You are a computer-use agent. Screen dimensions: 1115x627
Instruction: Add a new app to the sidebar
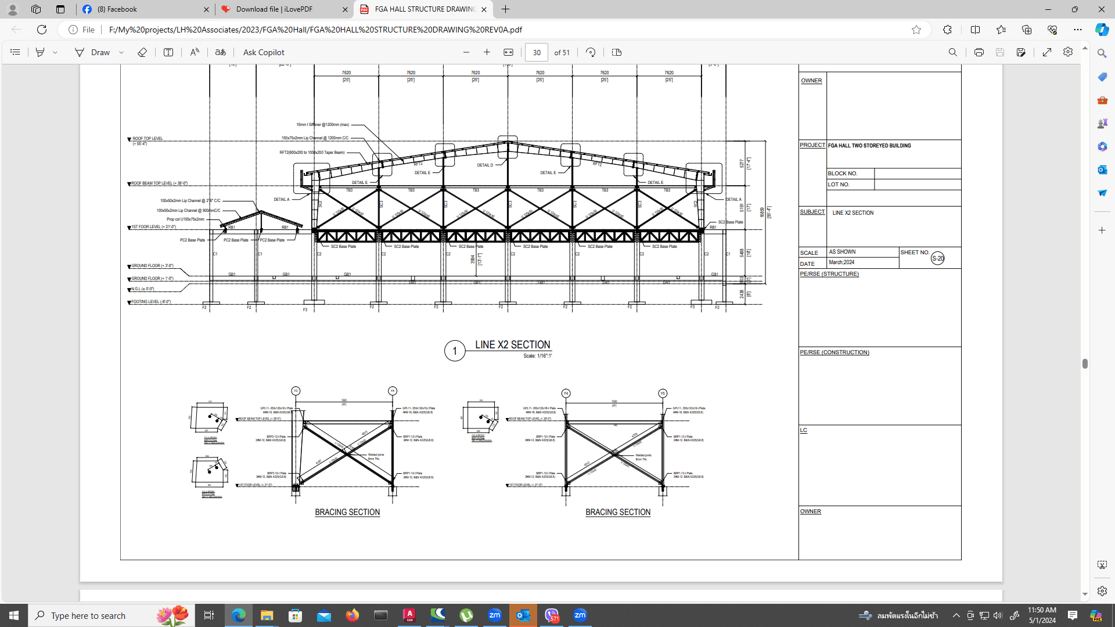click(x=1102, y=230)
